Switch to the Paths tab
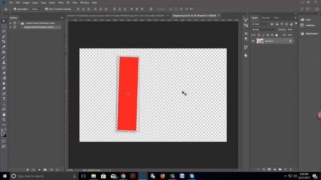 tap(276, 18)
